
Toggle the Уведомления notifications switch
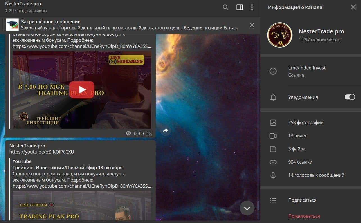tap(350, 97)
